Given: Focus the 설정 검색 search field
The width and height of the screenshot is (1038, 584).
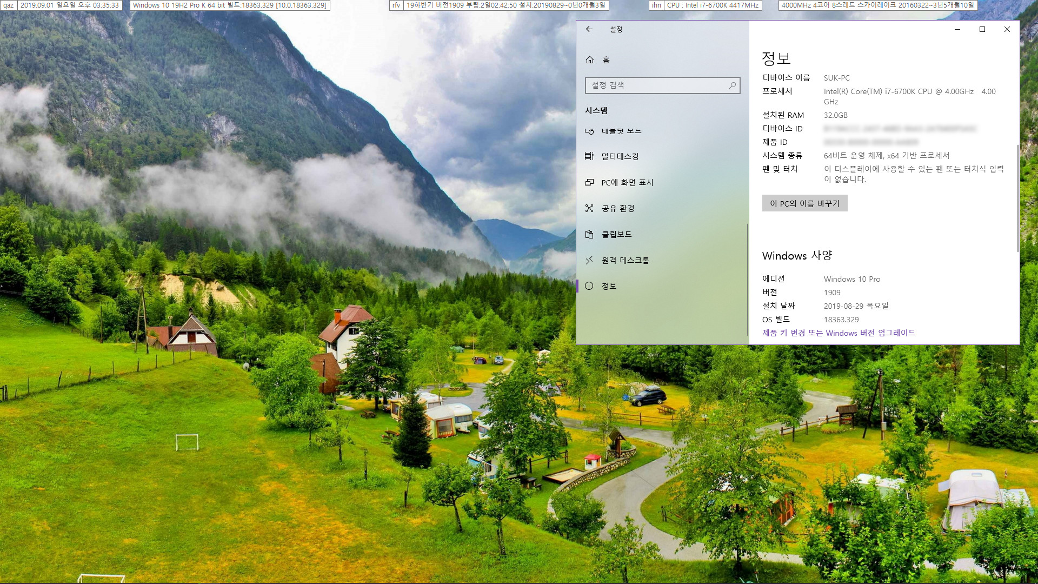Looking at the screenshot, I should (662, 85).
